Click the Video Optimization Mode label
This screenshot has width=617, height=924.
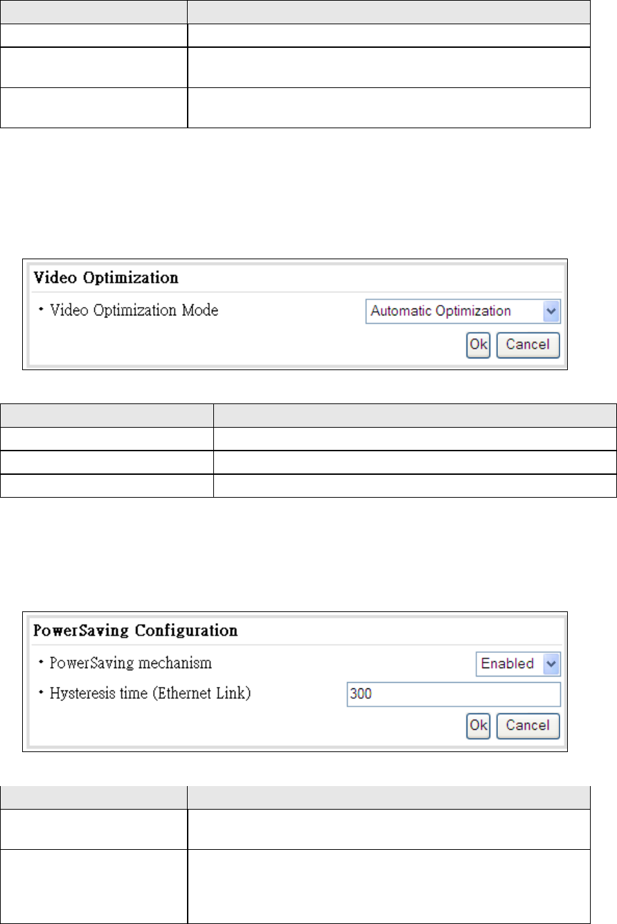[x=134, y=311]
